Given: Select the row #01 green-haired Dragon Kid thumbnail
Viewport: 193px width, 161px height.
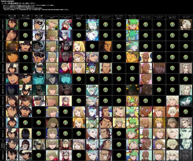Looking at the screenshot, I should pos(132,24).
